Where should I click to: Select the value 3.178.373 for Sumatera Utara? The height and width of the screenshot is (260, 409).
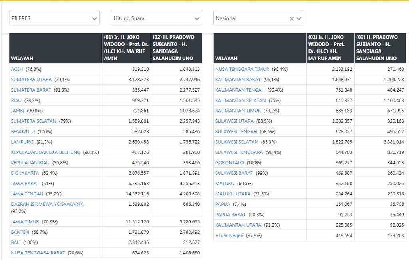[139, 80]
